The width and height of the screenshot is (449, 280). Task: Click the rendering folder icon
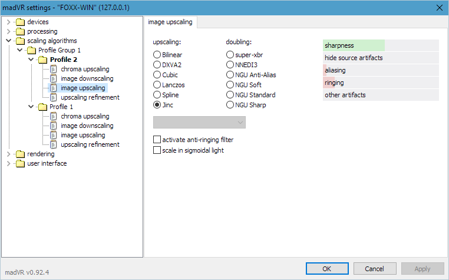pos(21,154)
